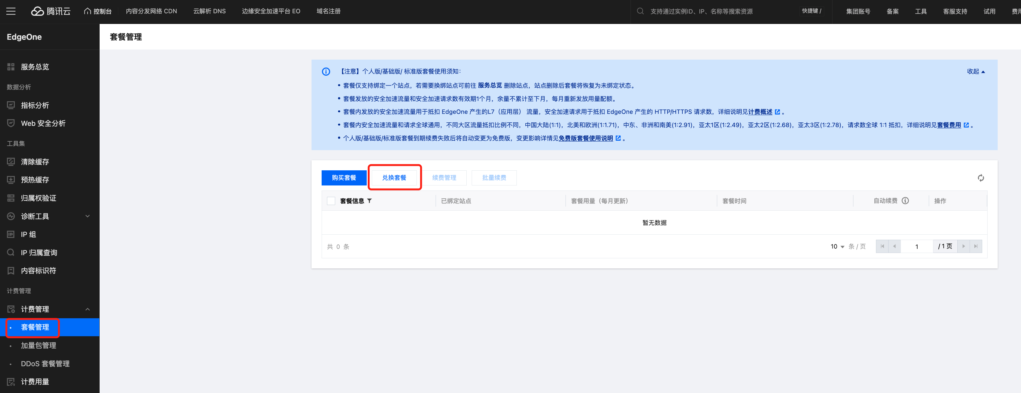Open 加量包管理 in sidebar
The image size is (1021, 393).
38,345
